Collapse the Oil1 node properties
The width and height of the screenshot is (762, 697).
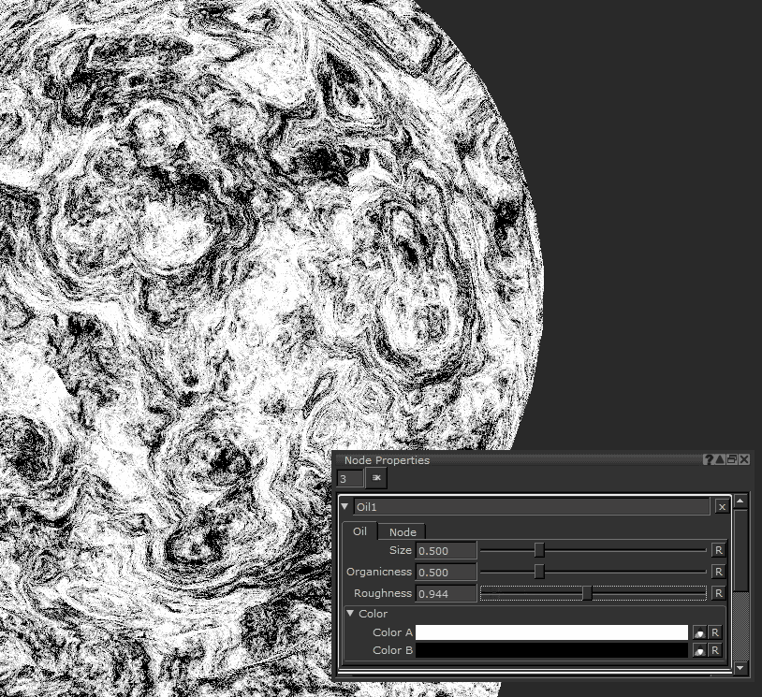point(345,506)
